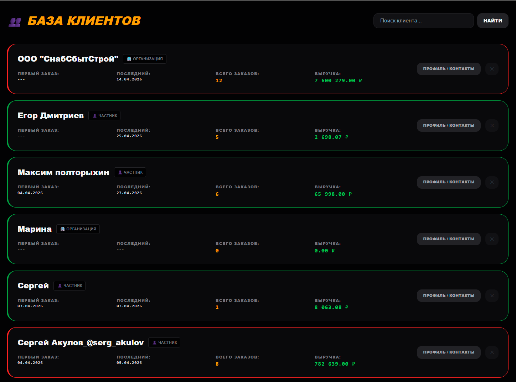Image resolution: width=516 pixels, height=382 pixels.
Task: Click the client name Сергей Акулов_@serg_akulov
Action: coord(81,342)
